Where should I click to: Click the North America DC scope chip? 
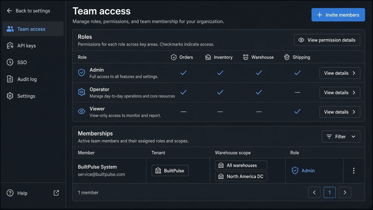click(x=241, y=176)
